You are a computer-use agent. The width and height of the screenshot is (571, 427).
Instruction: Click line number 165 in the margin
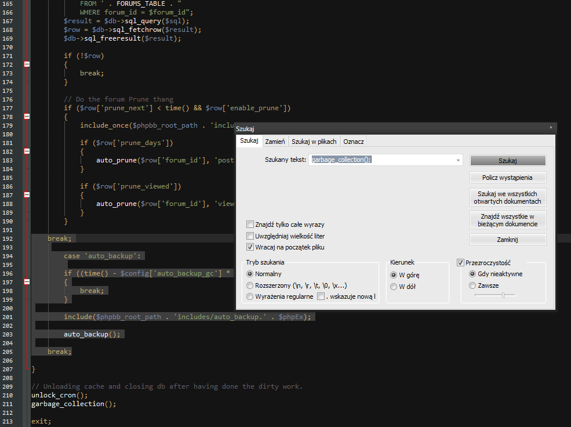point(8,3)
